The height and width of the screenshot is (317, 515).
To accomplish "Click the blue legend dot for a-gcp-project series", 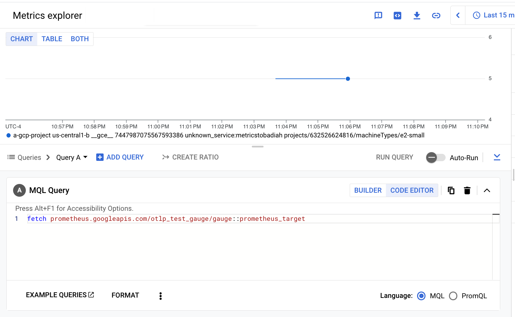I will tap(8, 135).
